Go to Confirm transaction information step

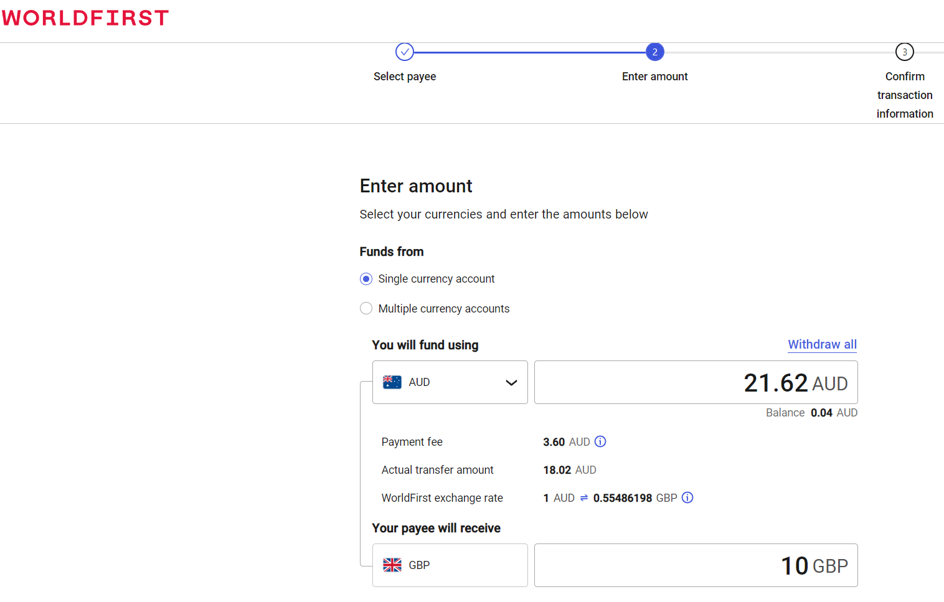point(904,95)
